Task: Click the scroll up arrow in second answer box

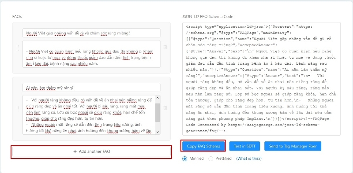Action: [158, 98]
